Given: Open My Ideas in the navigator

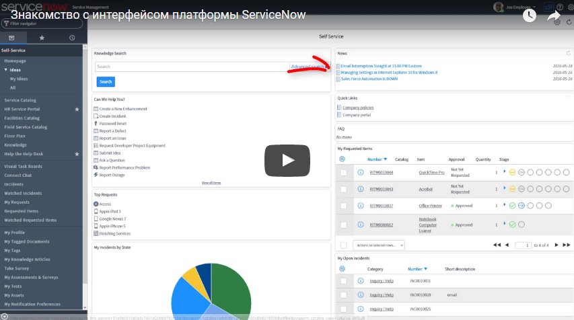Looking at the screenshot, I should click(x=19, y=79).
